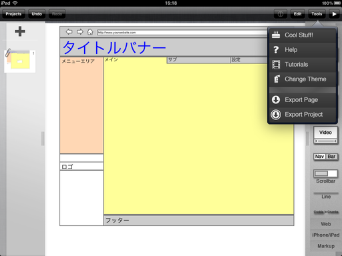Open the Projects list

13,14
